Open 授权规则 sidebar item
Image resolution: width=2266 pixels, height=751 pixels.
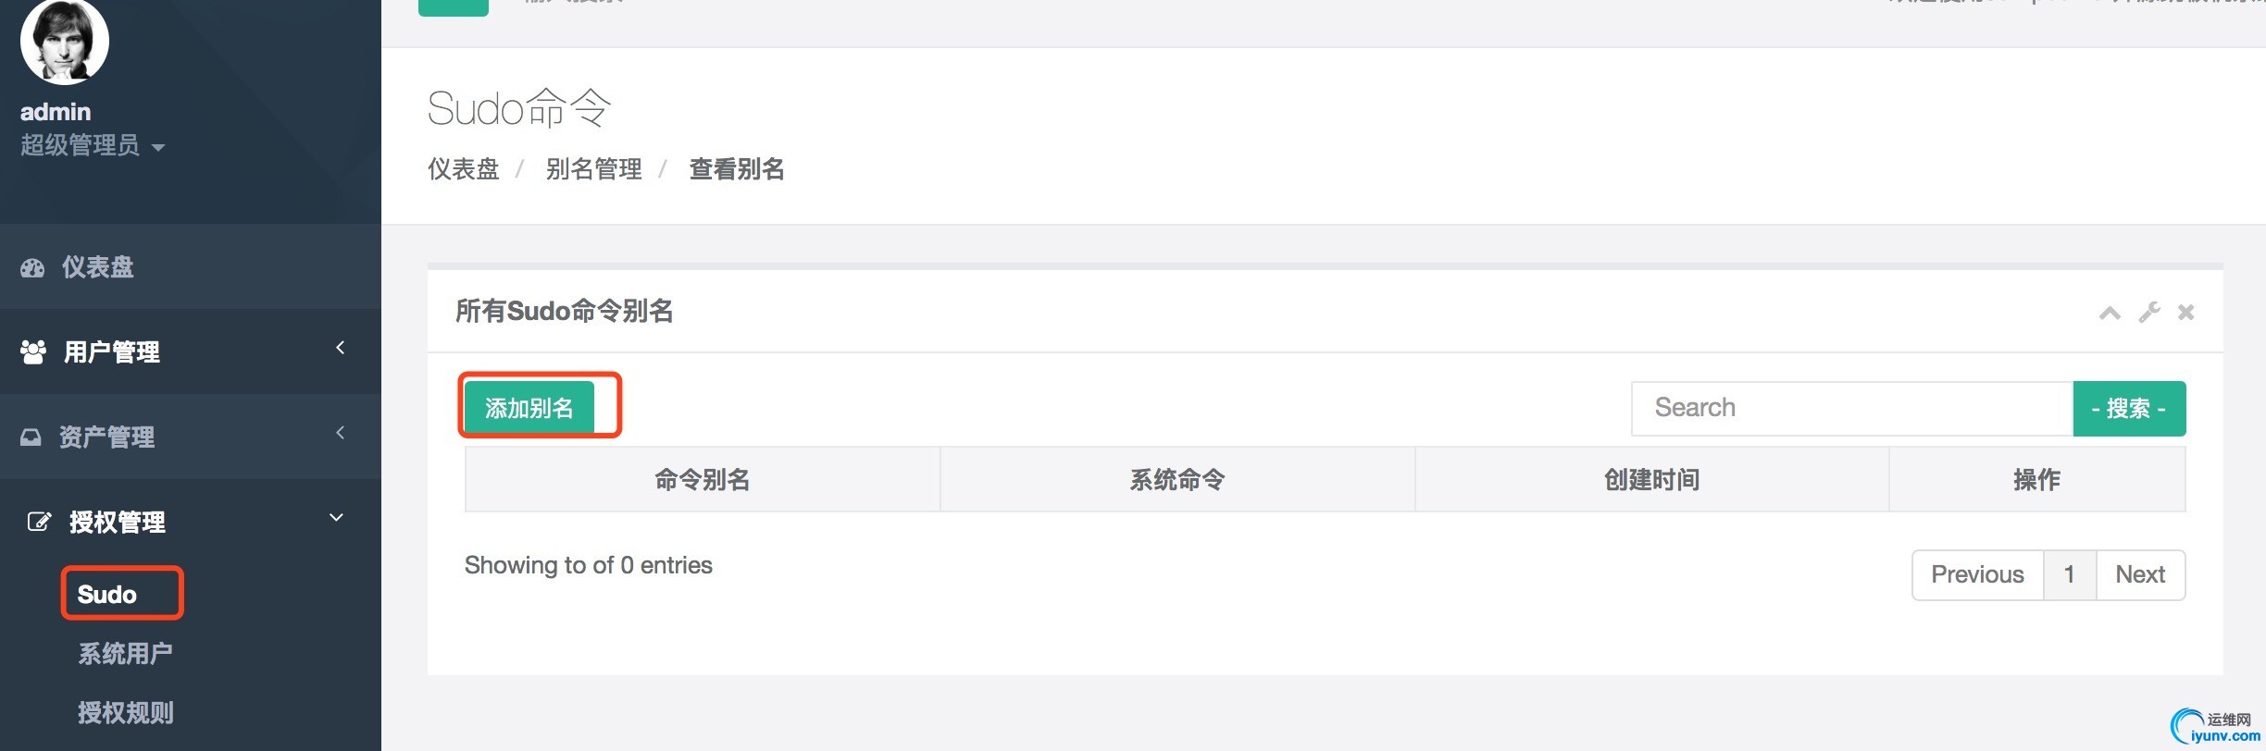[126, 713]
